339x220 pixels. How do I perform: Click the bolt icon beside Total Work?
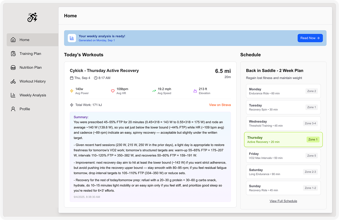click(x=72, y=105)
